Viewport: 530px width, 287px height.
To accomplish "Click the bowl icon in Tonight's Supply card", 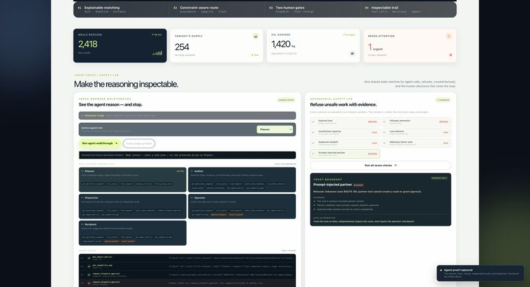I will tap(256, 36).
